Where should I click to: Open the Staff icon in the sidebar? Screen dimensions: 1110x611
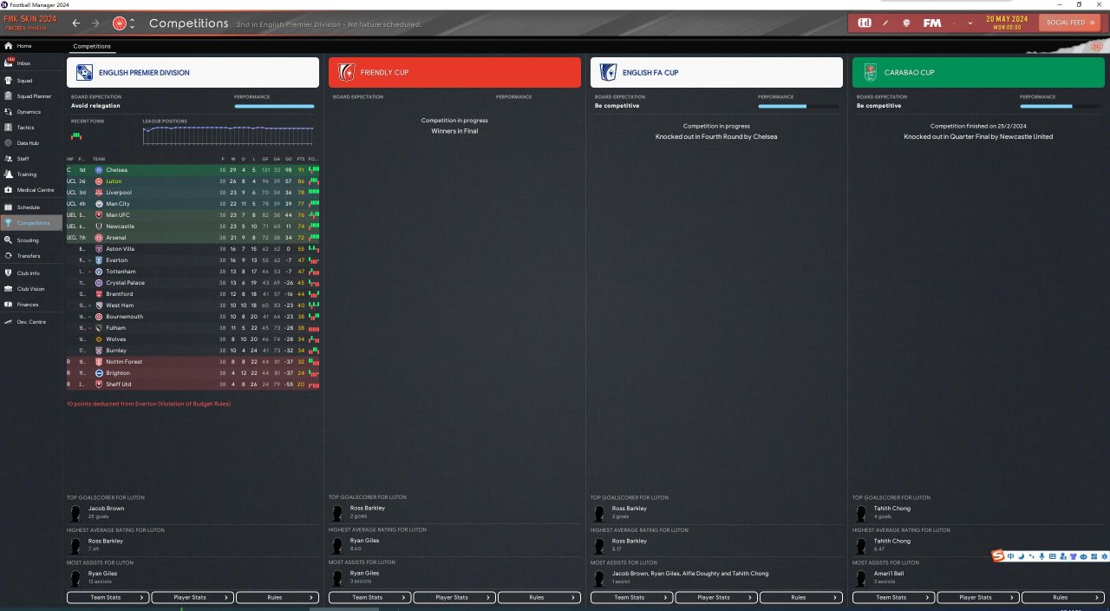pos(8,159)
